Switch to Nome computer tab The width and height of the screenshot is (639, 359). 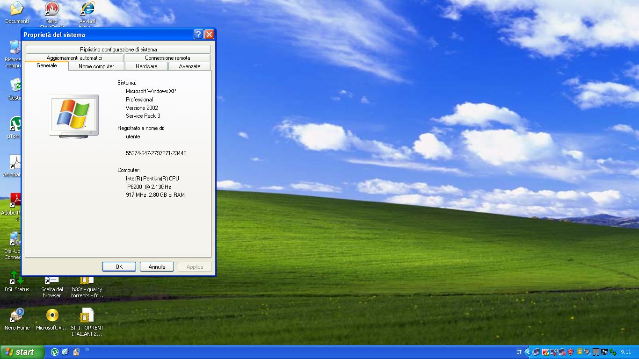[96, 66]
